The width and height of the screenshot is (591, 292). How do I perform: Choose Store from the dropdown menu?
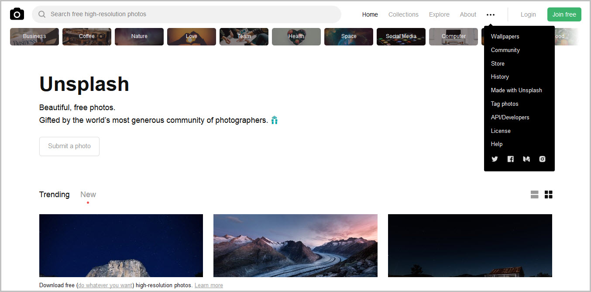498,64
